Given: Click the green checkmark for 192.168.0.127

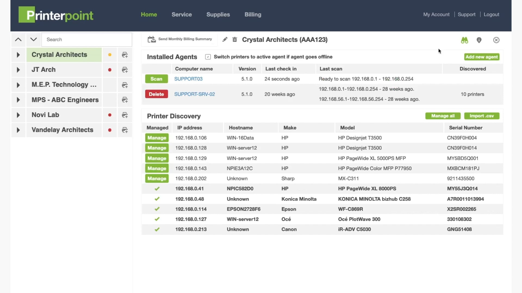Looking at the screenshot, I should point(157,219).
